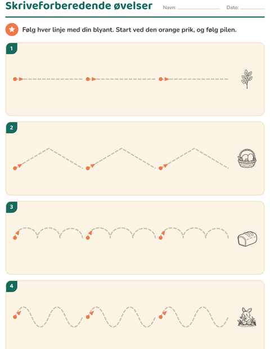The height and width of the screenshot is (349, 270).
Task: Click the first zigzag start dot in exercise 2
Action: (x=15, y=168)
